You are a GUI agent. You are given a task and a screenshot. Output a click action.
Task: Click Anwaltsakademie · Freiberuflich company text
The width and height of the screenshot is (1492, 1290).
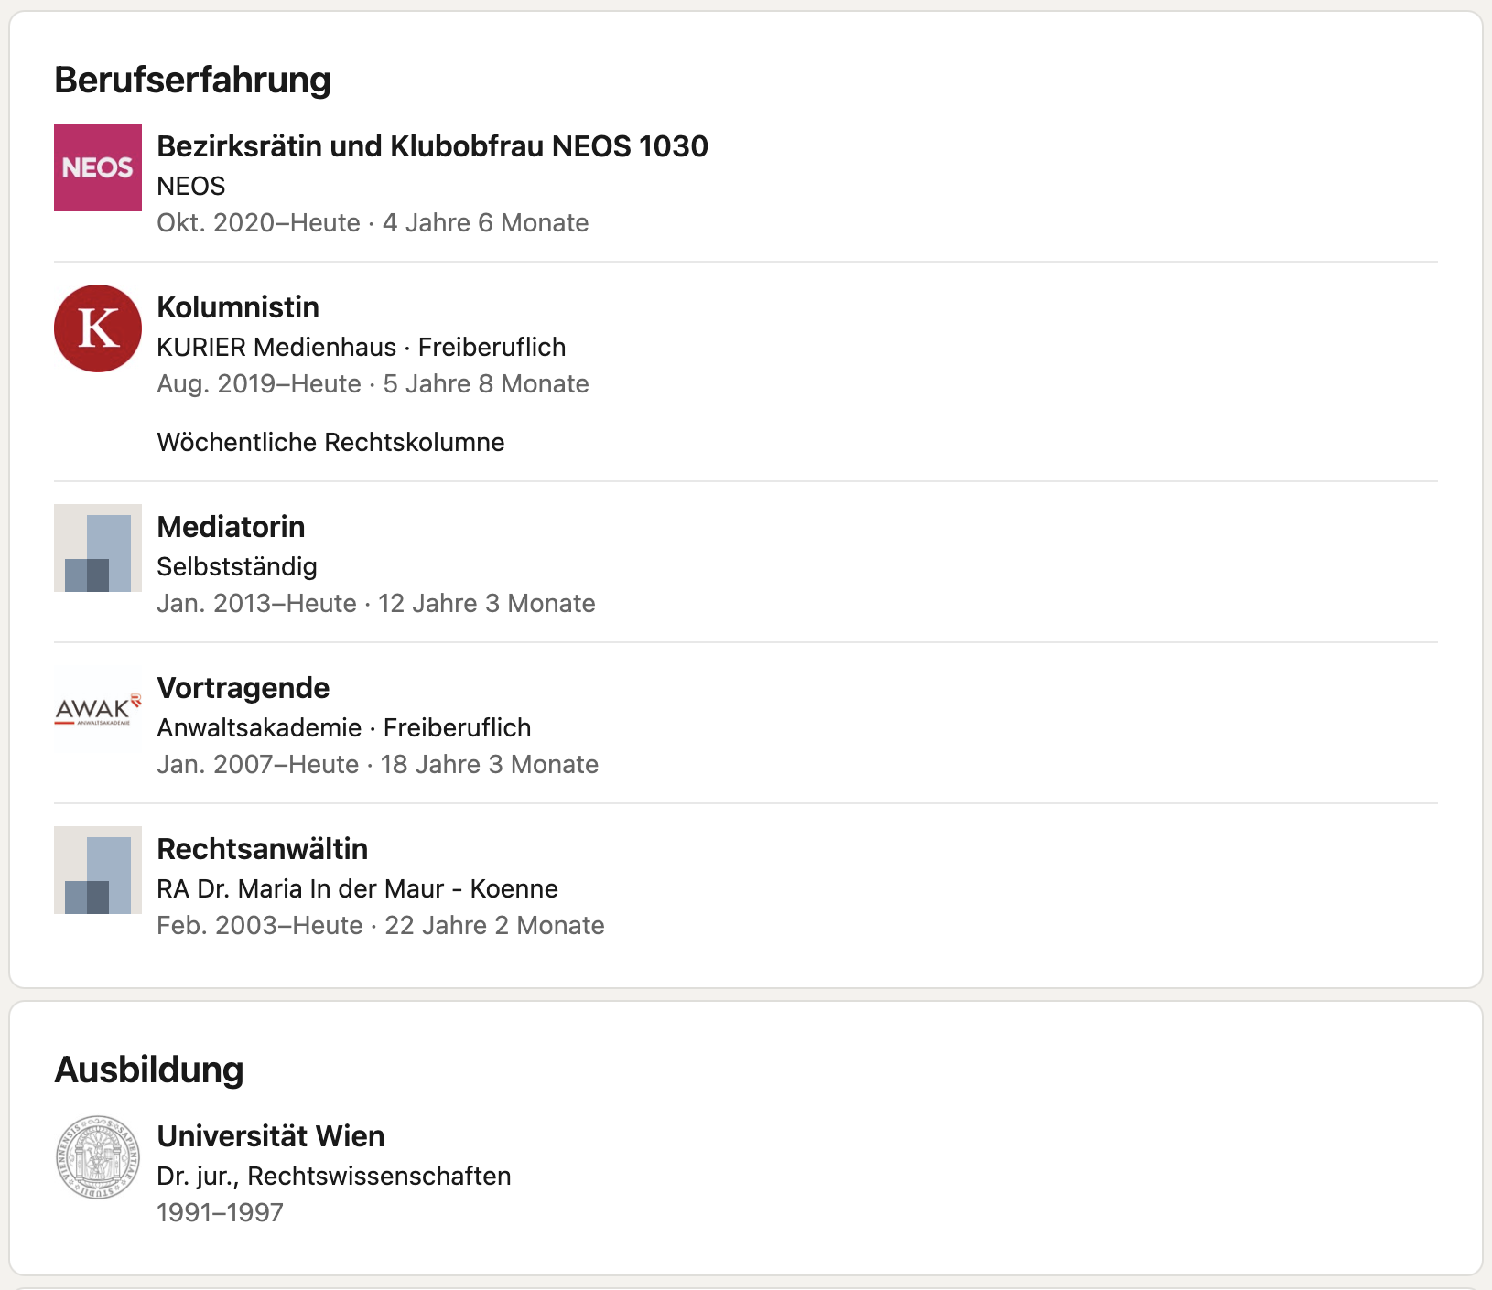[343, 727]
